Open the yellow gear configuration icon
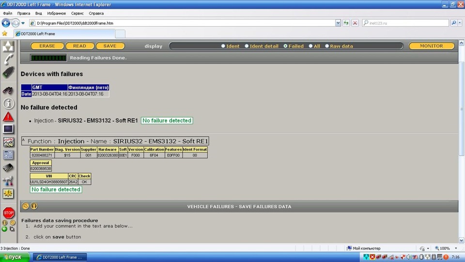The height and width of the screenshot is (262, 465). (x=8, y=194)
